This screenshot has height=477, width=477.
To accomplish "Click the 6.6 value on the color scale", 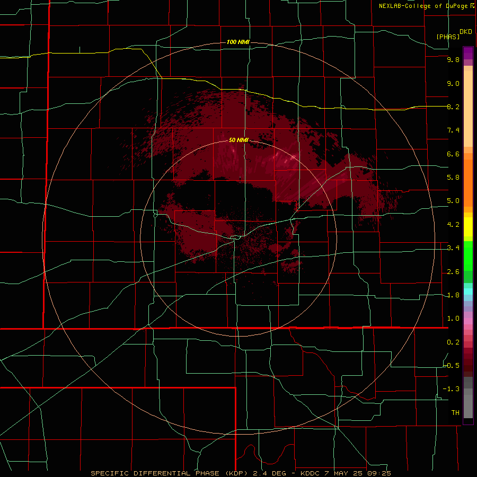I will pyautogui.click(x=453, y=154).
